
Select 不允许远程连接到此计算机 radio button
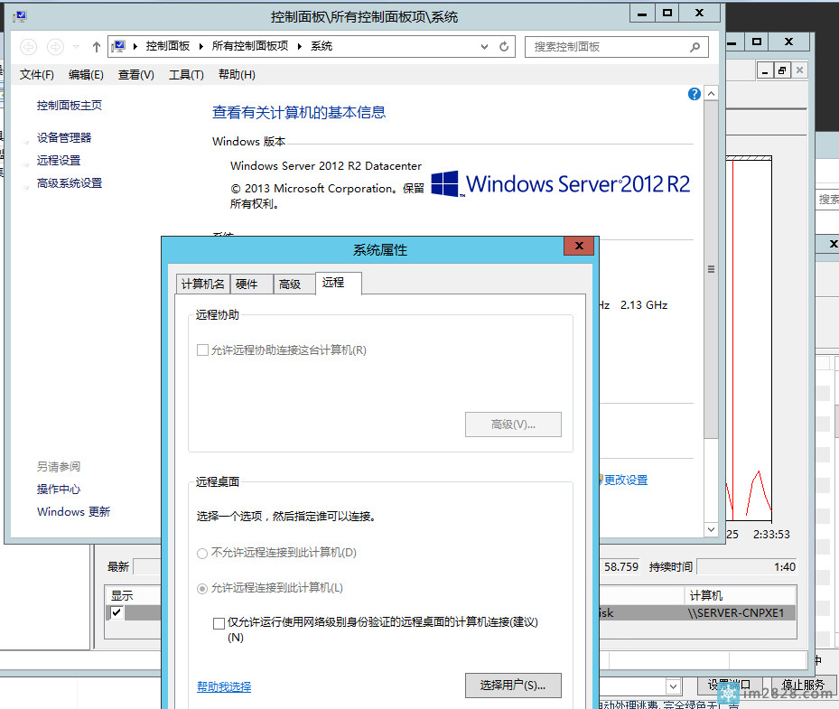pos(202,553)
